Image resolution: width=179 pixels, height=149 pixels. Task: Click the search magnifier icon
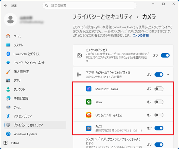47,6
